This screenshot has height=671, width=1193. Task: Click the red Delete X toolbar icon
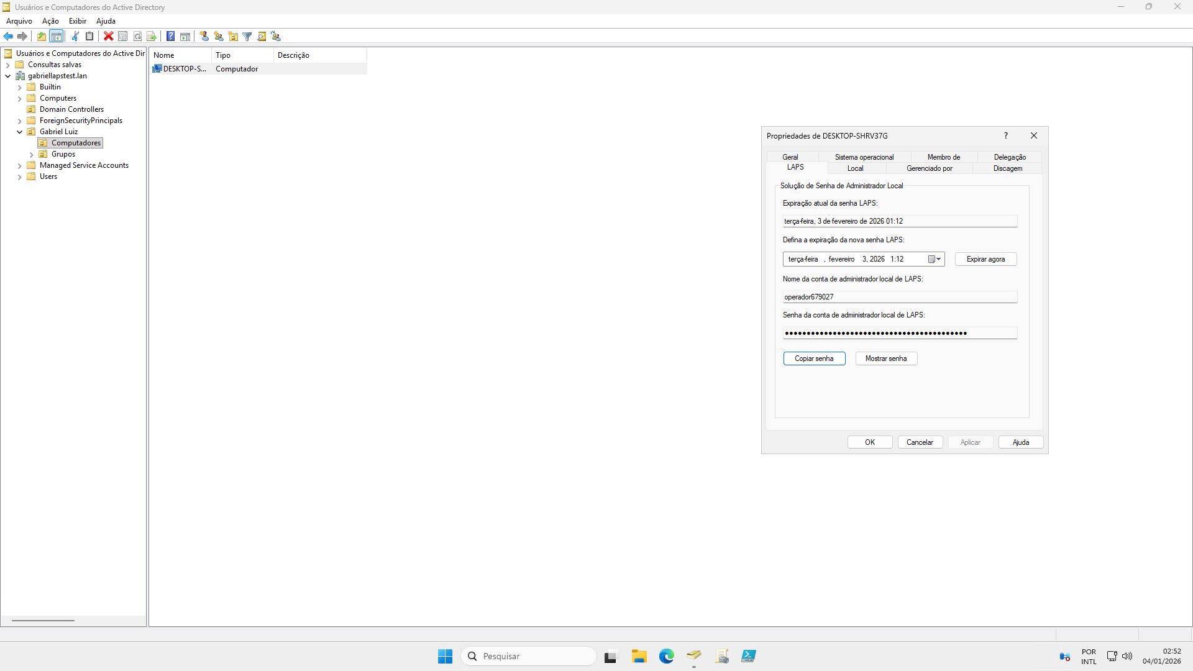coord(108,37)
